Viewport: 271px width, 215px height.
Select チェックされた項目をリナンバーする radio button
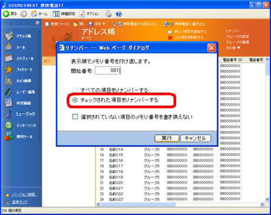point(75,100)
